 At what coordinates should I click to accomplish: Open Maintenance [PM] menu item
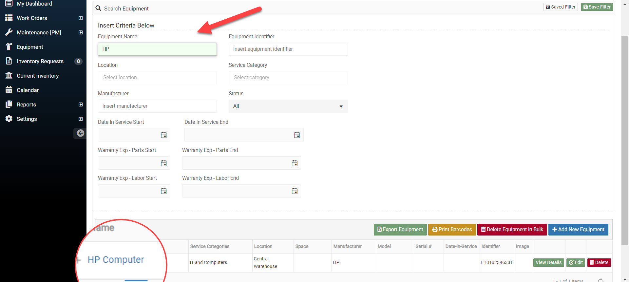39,32
